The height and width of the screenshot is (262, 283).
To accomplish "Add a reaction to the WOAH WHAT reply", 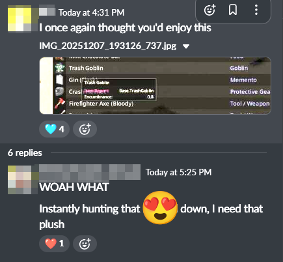I will [x=85, y=244].
